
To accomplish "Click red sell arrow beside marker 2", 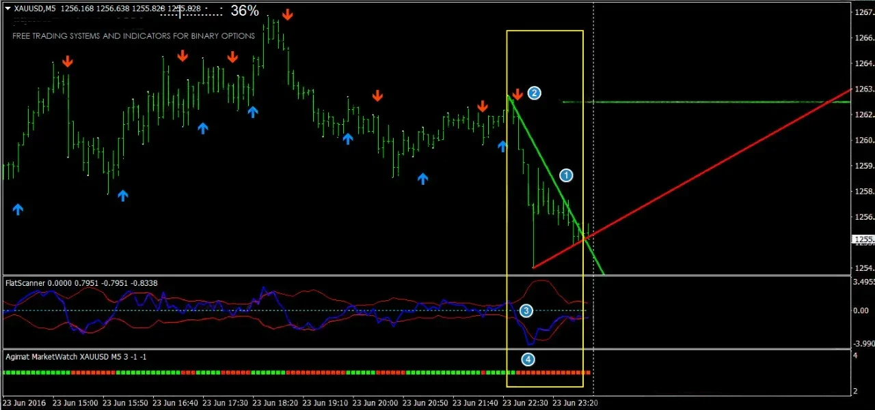I will (517, 94).
